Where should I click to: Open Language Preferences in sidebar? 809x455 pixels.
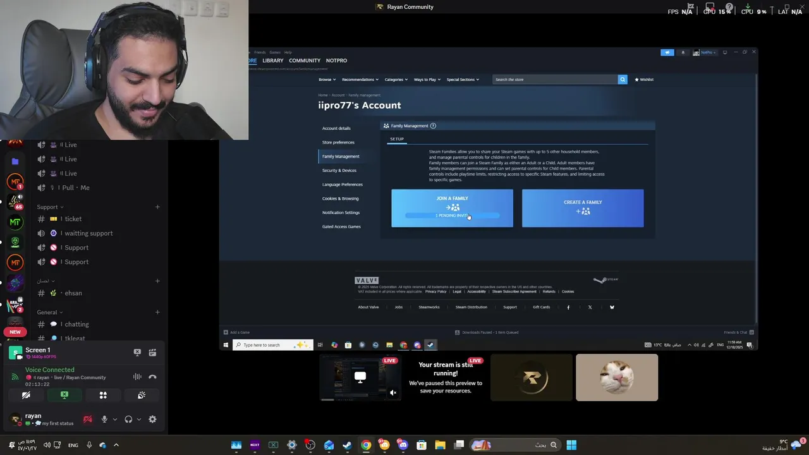pos(342,185)
